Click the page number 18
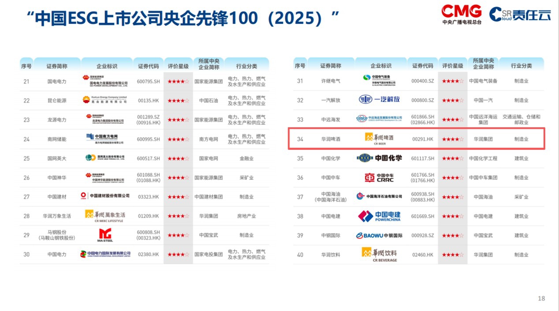 click(541, 298)
